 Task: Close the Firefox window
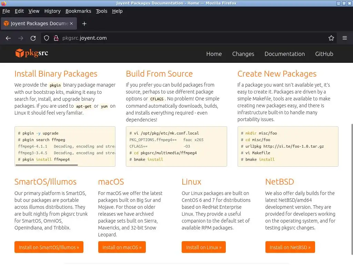point(350,3)
